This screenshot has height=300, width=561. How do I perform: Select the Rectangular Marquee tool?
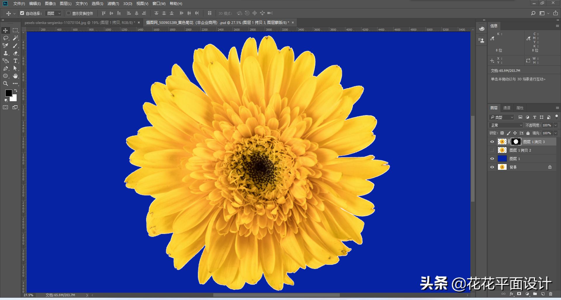[x=15, y=30]
